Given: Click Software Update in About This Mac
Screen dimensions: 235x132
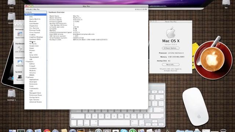Looking at the screenshot, I should tap(171, 48).
